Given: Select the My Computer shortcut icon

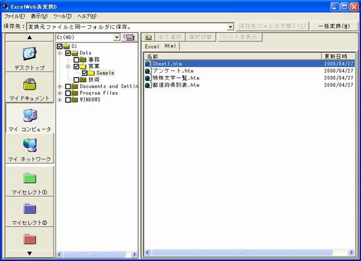Looking at the screenshot, I should pos(30,115).
